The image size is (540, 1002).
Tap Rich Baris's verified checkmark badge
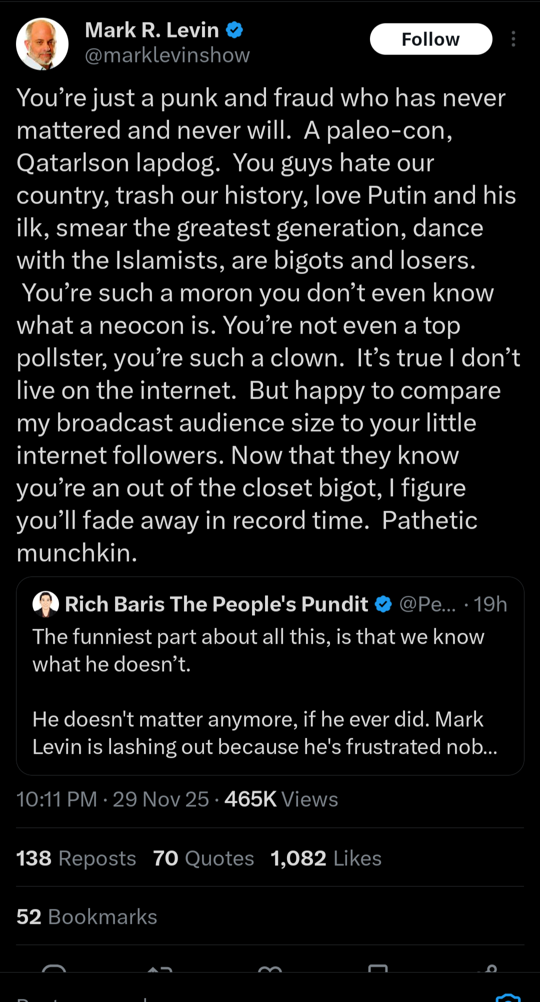383,604
